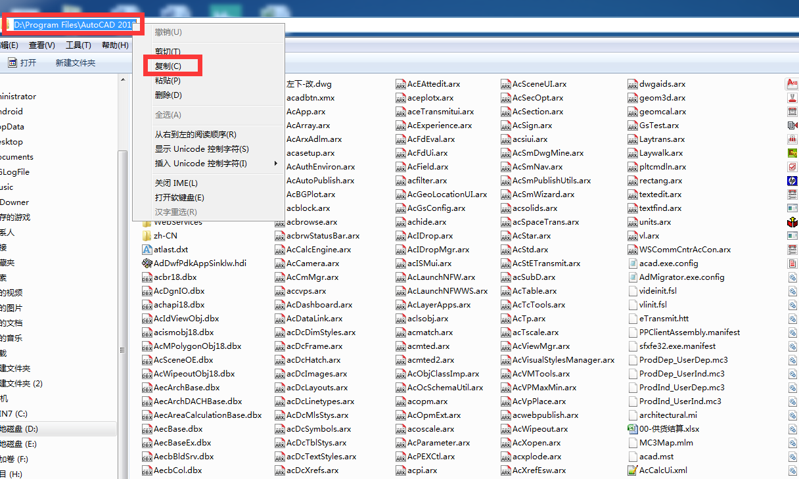Select the AdMigrator.exe.config file icon

(x=633, y=277)
